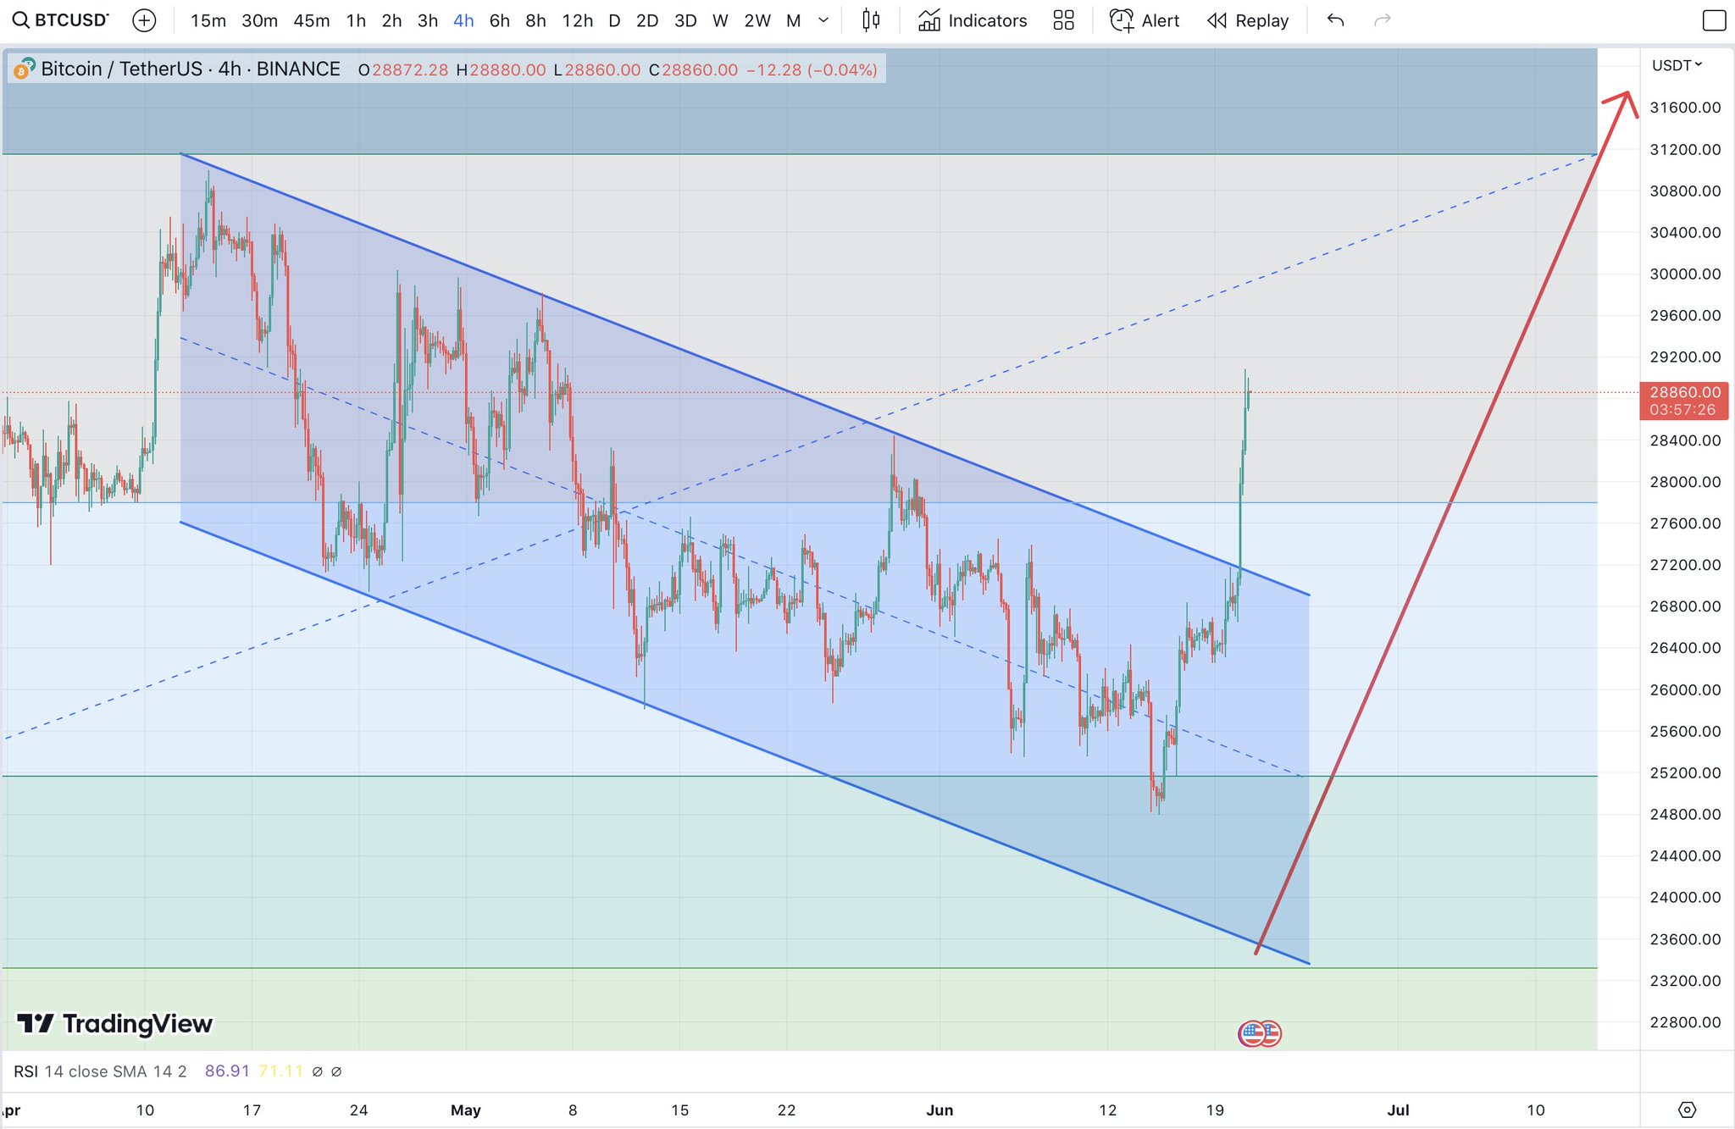This screenshot has width=1735, height=1129.
Task: Open the candlestick chart type selector
Action: tap(871, 20)
